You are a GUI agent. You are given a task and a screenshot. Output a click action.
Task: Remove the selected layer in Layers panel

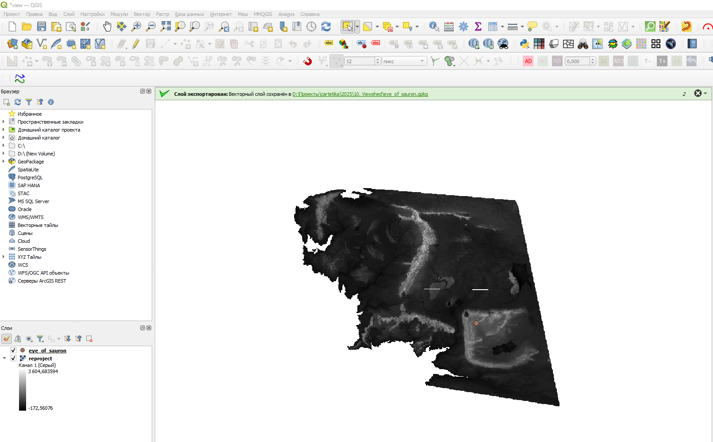tap(89, 339)
